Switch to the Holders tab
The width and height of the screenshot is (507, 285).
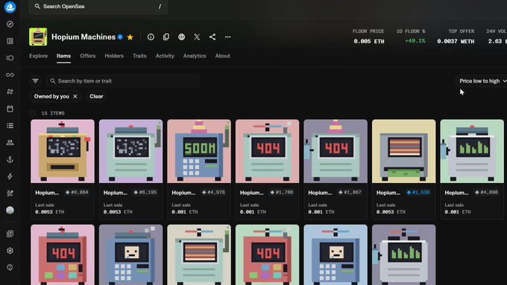click(114, 56)
